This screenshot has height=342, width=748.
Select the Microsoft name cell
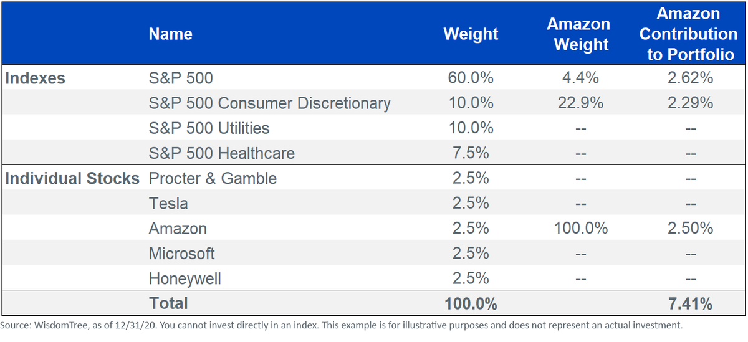(181, 253)
